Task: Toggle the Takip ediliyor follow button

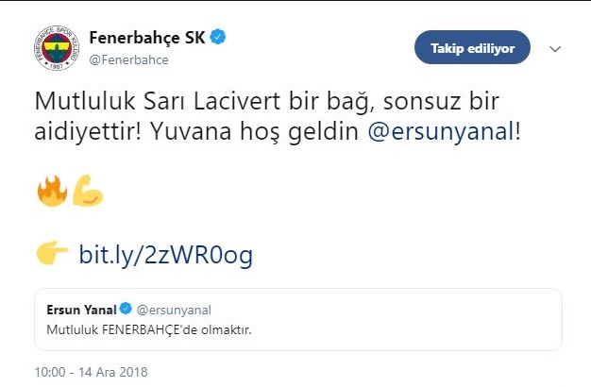Action: 472,47
